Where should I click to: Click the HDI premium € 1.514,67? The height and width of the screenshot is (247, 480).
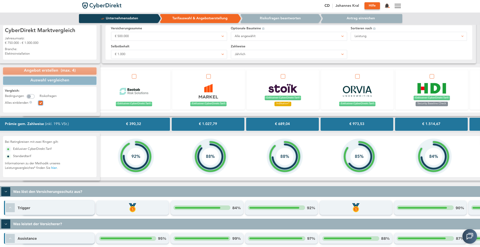[x=431, y=124]
